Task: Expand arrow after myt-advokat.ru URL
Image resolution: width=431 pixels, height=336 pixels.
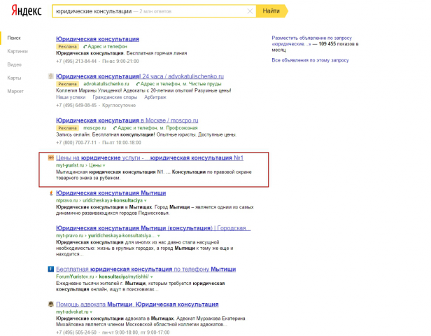Action: [91, 312]
